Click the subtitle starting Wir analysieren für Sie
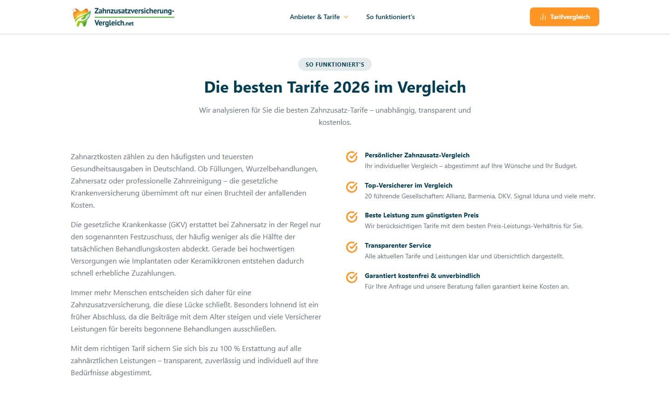Image resolution: width=670 pixels, height=419 pixels. click(335, 116)
